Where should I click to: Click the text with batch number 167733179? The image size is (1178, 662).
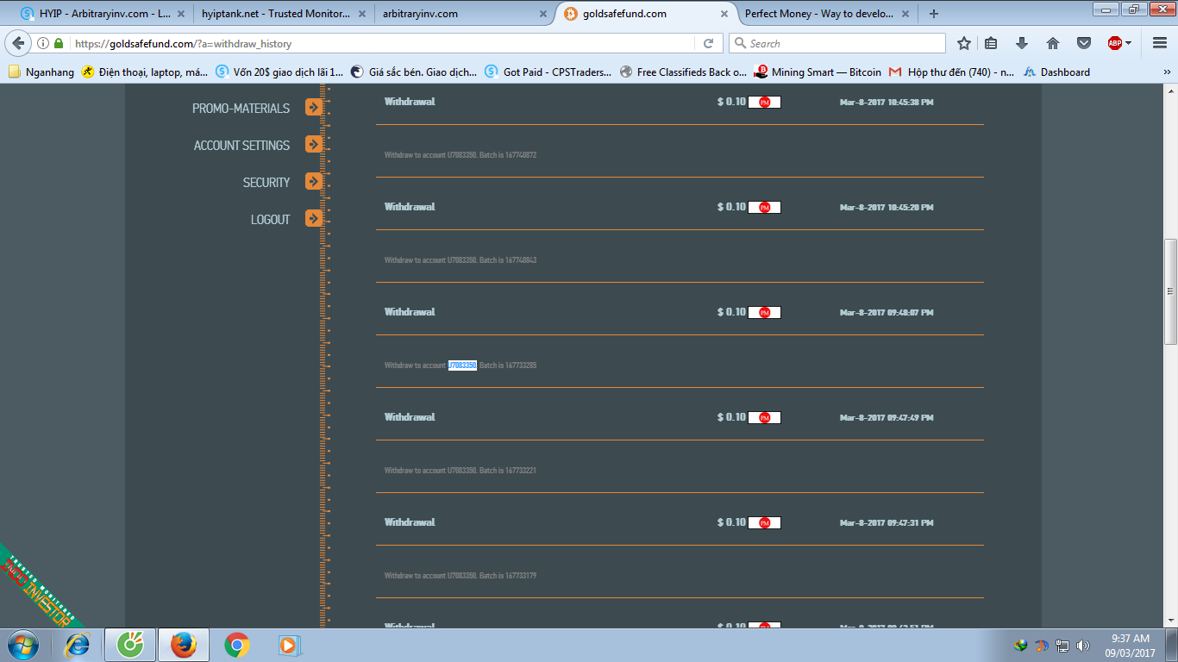click(x=461, y=576)
